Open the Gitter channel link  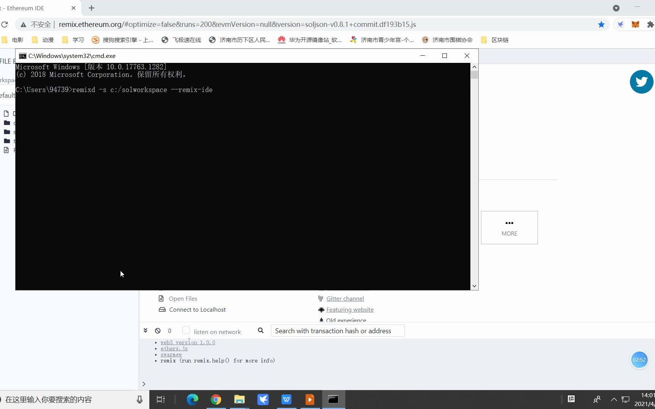[x=345, y=298]
